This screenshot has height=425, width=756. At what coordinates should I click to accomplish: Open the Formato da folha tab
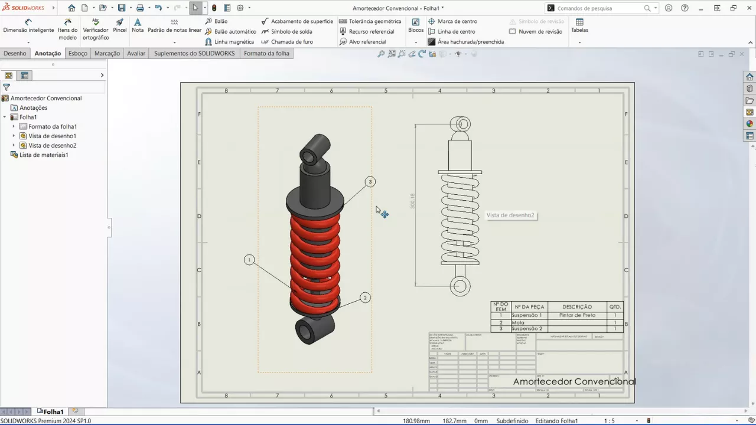tap(266, 53)
